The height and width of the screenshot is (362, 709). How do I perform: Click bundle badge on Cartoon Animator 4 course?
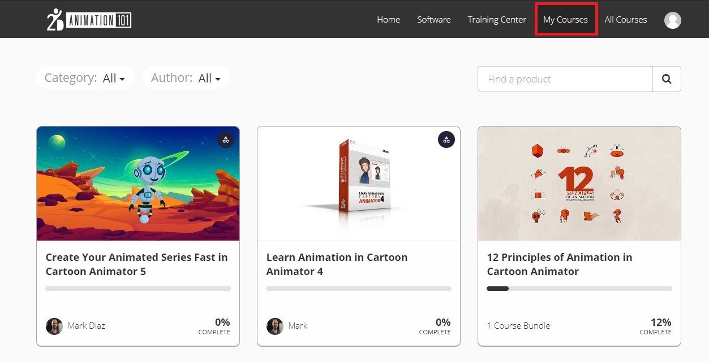(x=446, y=139)
